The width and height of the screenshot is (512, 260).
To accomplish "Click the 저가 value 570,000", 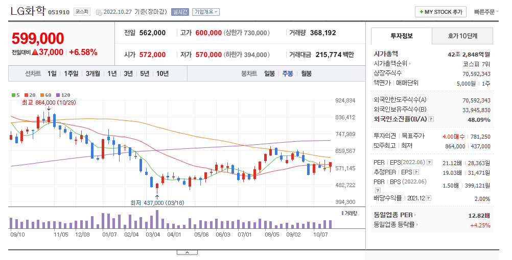I will pyautogui.click(x=208, y=55).
